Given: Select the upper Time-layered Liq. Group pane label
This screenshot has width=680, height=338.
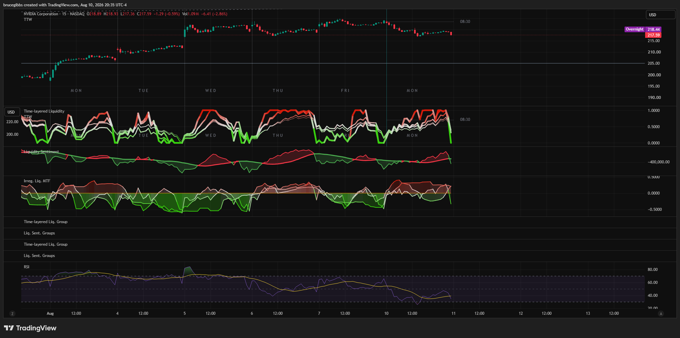Looking at the screenshot, I should click(x=45, y=222).
